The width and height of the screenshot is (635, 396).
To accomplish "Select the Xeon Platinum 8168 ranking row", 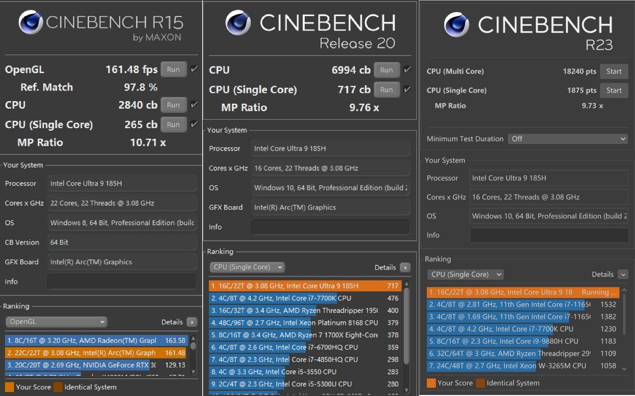I will tap(305, 323).
